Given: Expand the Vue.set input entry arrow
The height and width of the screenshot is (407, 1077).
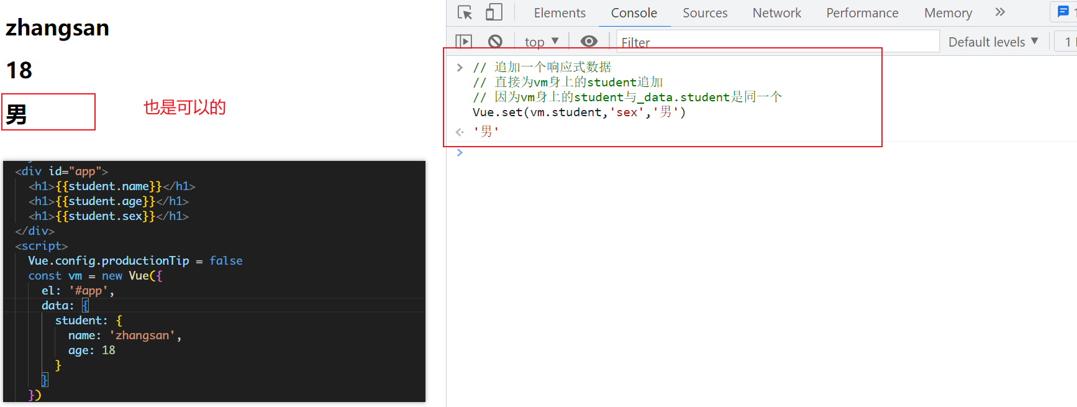Looking at the screenshot, I should (x=460, y=67).
